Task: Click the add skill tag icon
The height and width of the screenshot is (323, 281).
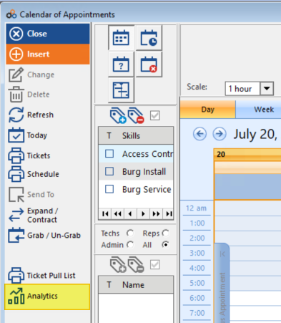Action: click(x=118, y=116)
